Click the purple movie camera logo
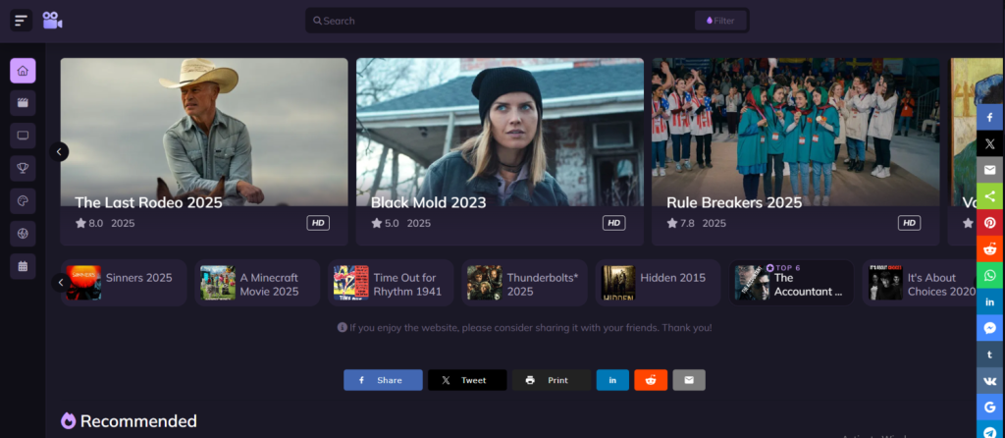 53,21
